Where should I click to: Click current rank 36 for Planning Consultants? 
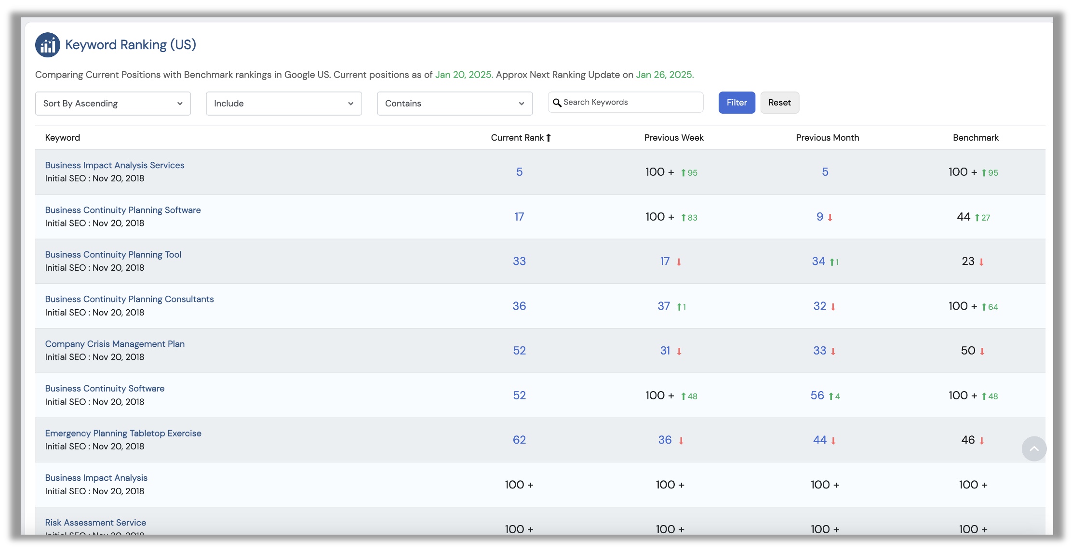(519, 306)
